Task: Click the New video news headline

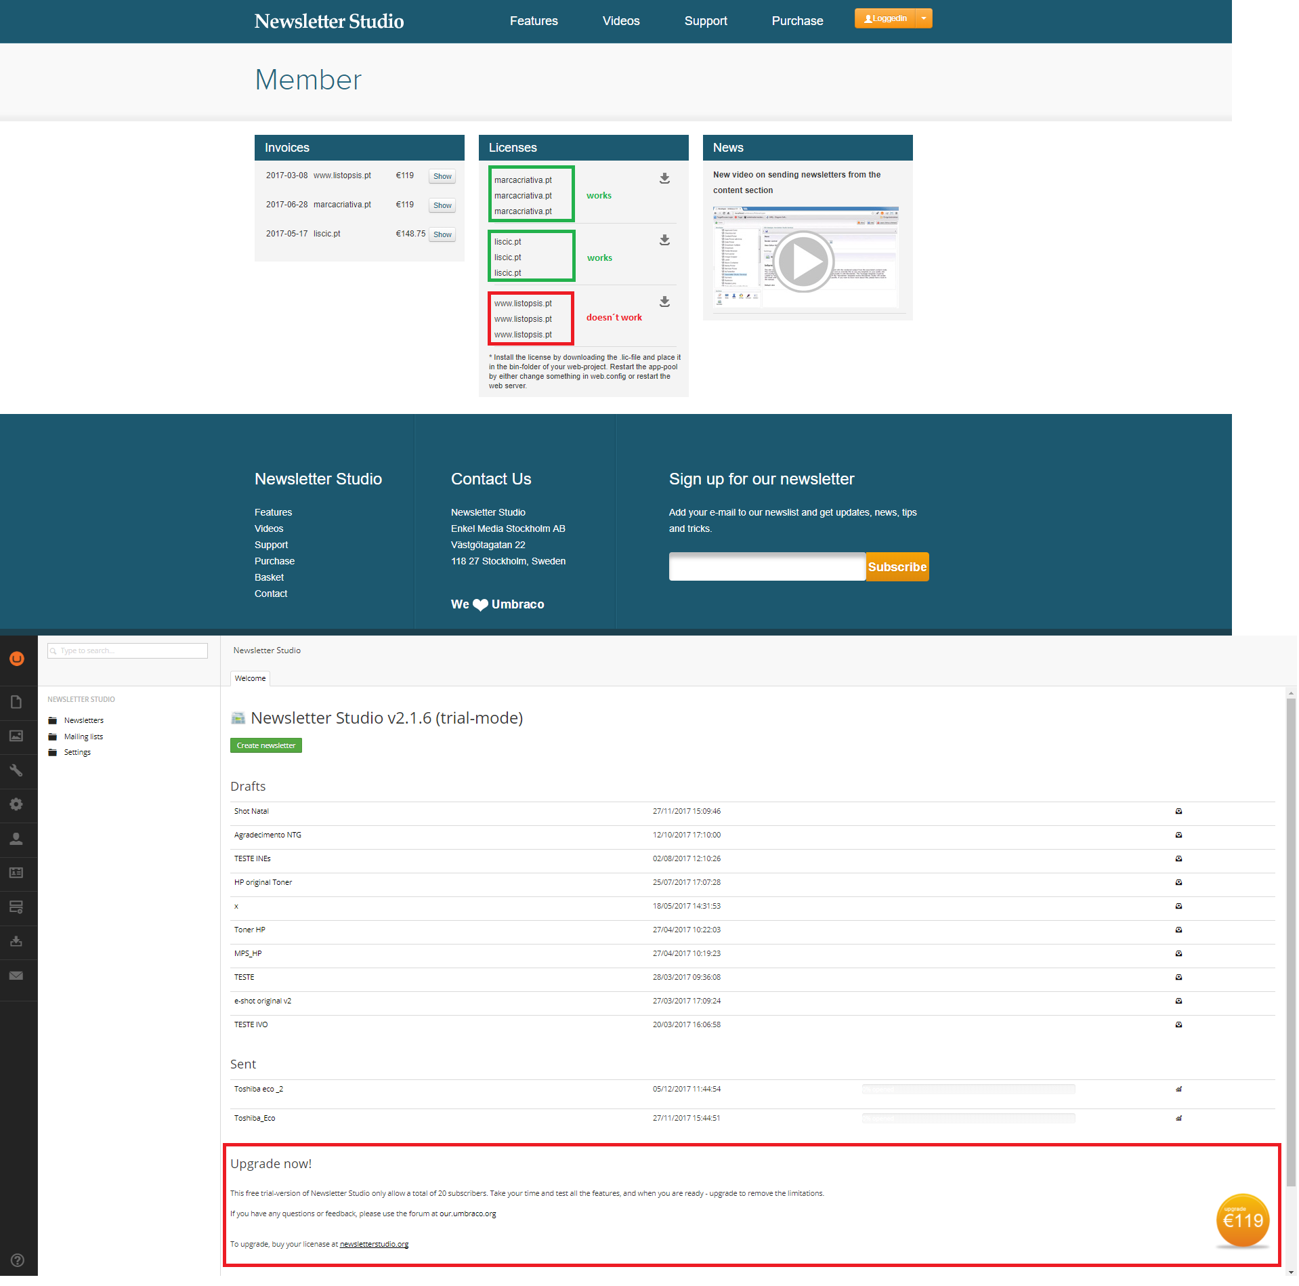Action: pyautogui.click(x=796, y=183)
